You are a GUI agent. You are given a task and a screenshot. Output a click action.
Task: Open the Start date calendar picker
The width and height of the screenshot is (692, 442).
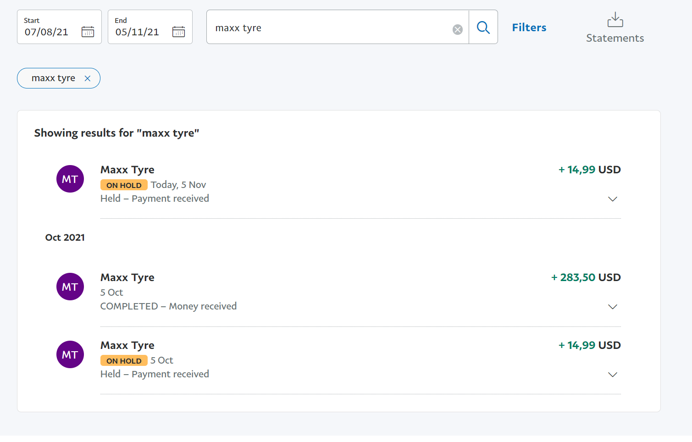88,32
